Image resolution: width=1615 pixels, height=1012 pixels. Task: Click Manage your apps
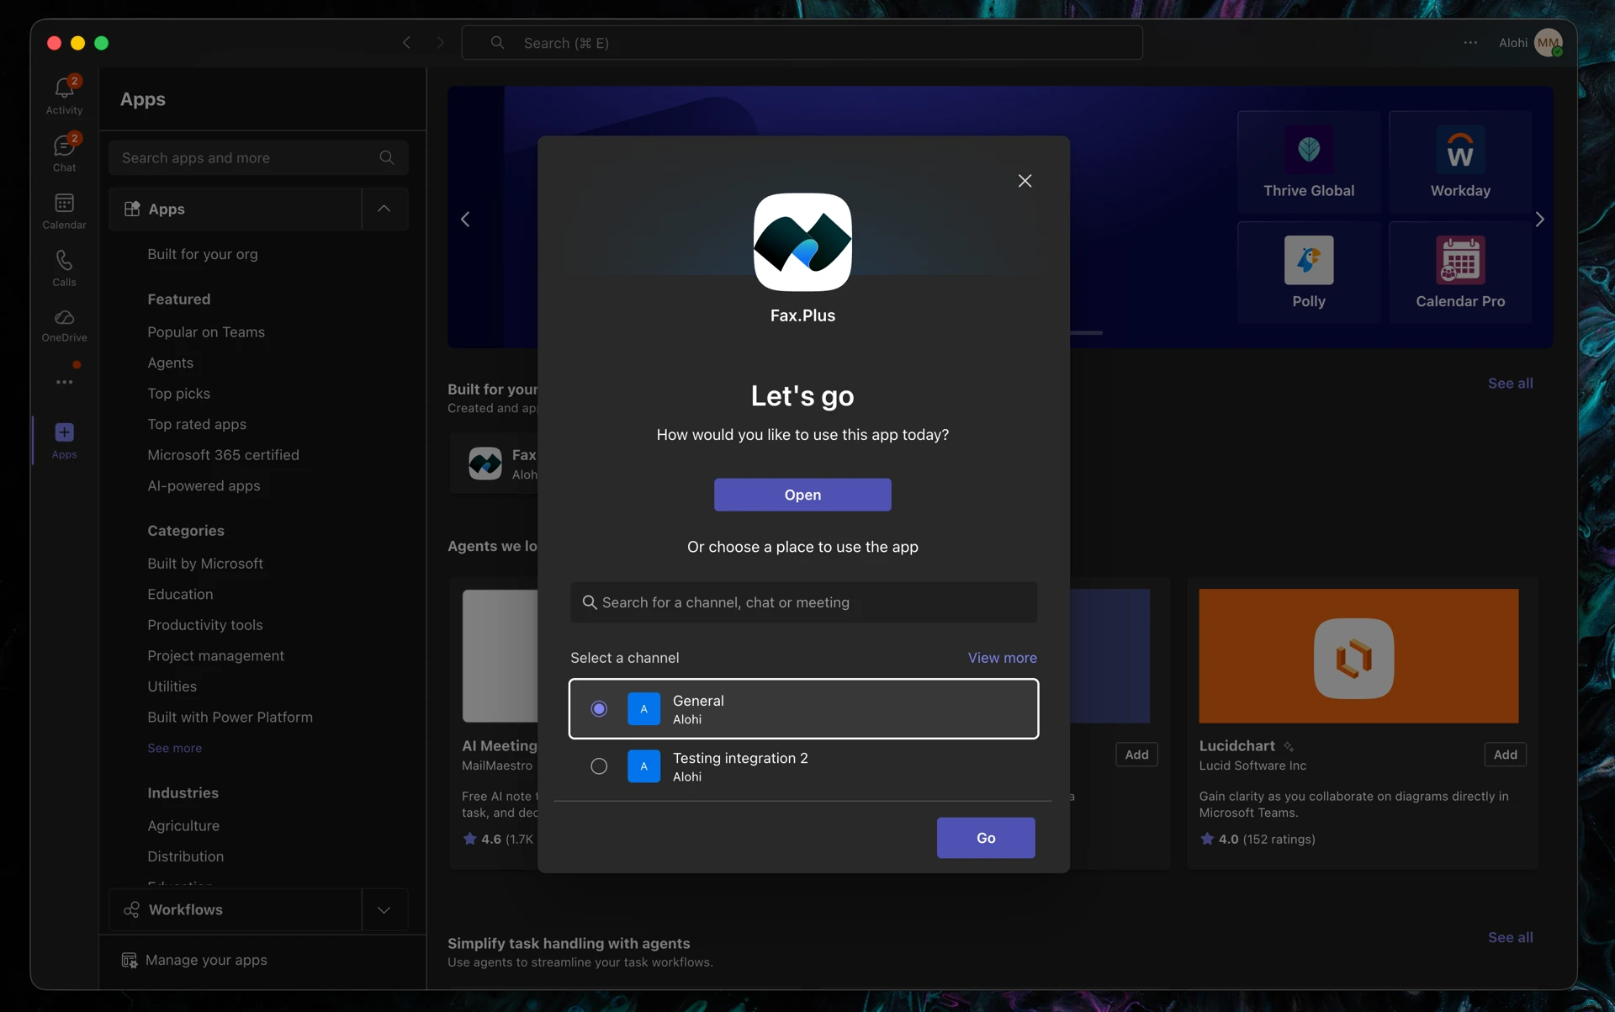click(x=206, y=961)
